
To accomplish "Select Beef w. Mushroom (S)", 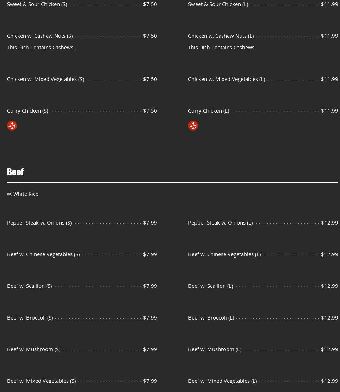I will click(x=33, y=349).
